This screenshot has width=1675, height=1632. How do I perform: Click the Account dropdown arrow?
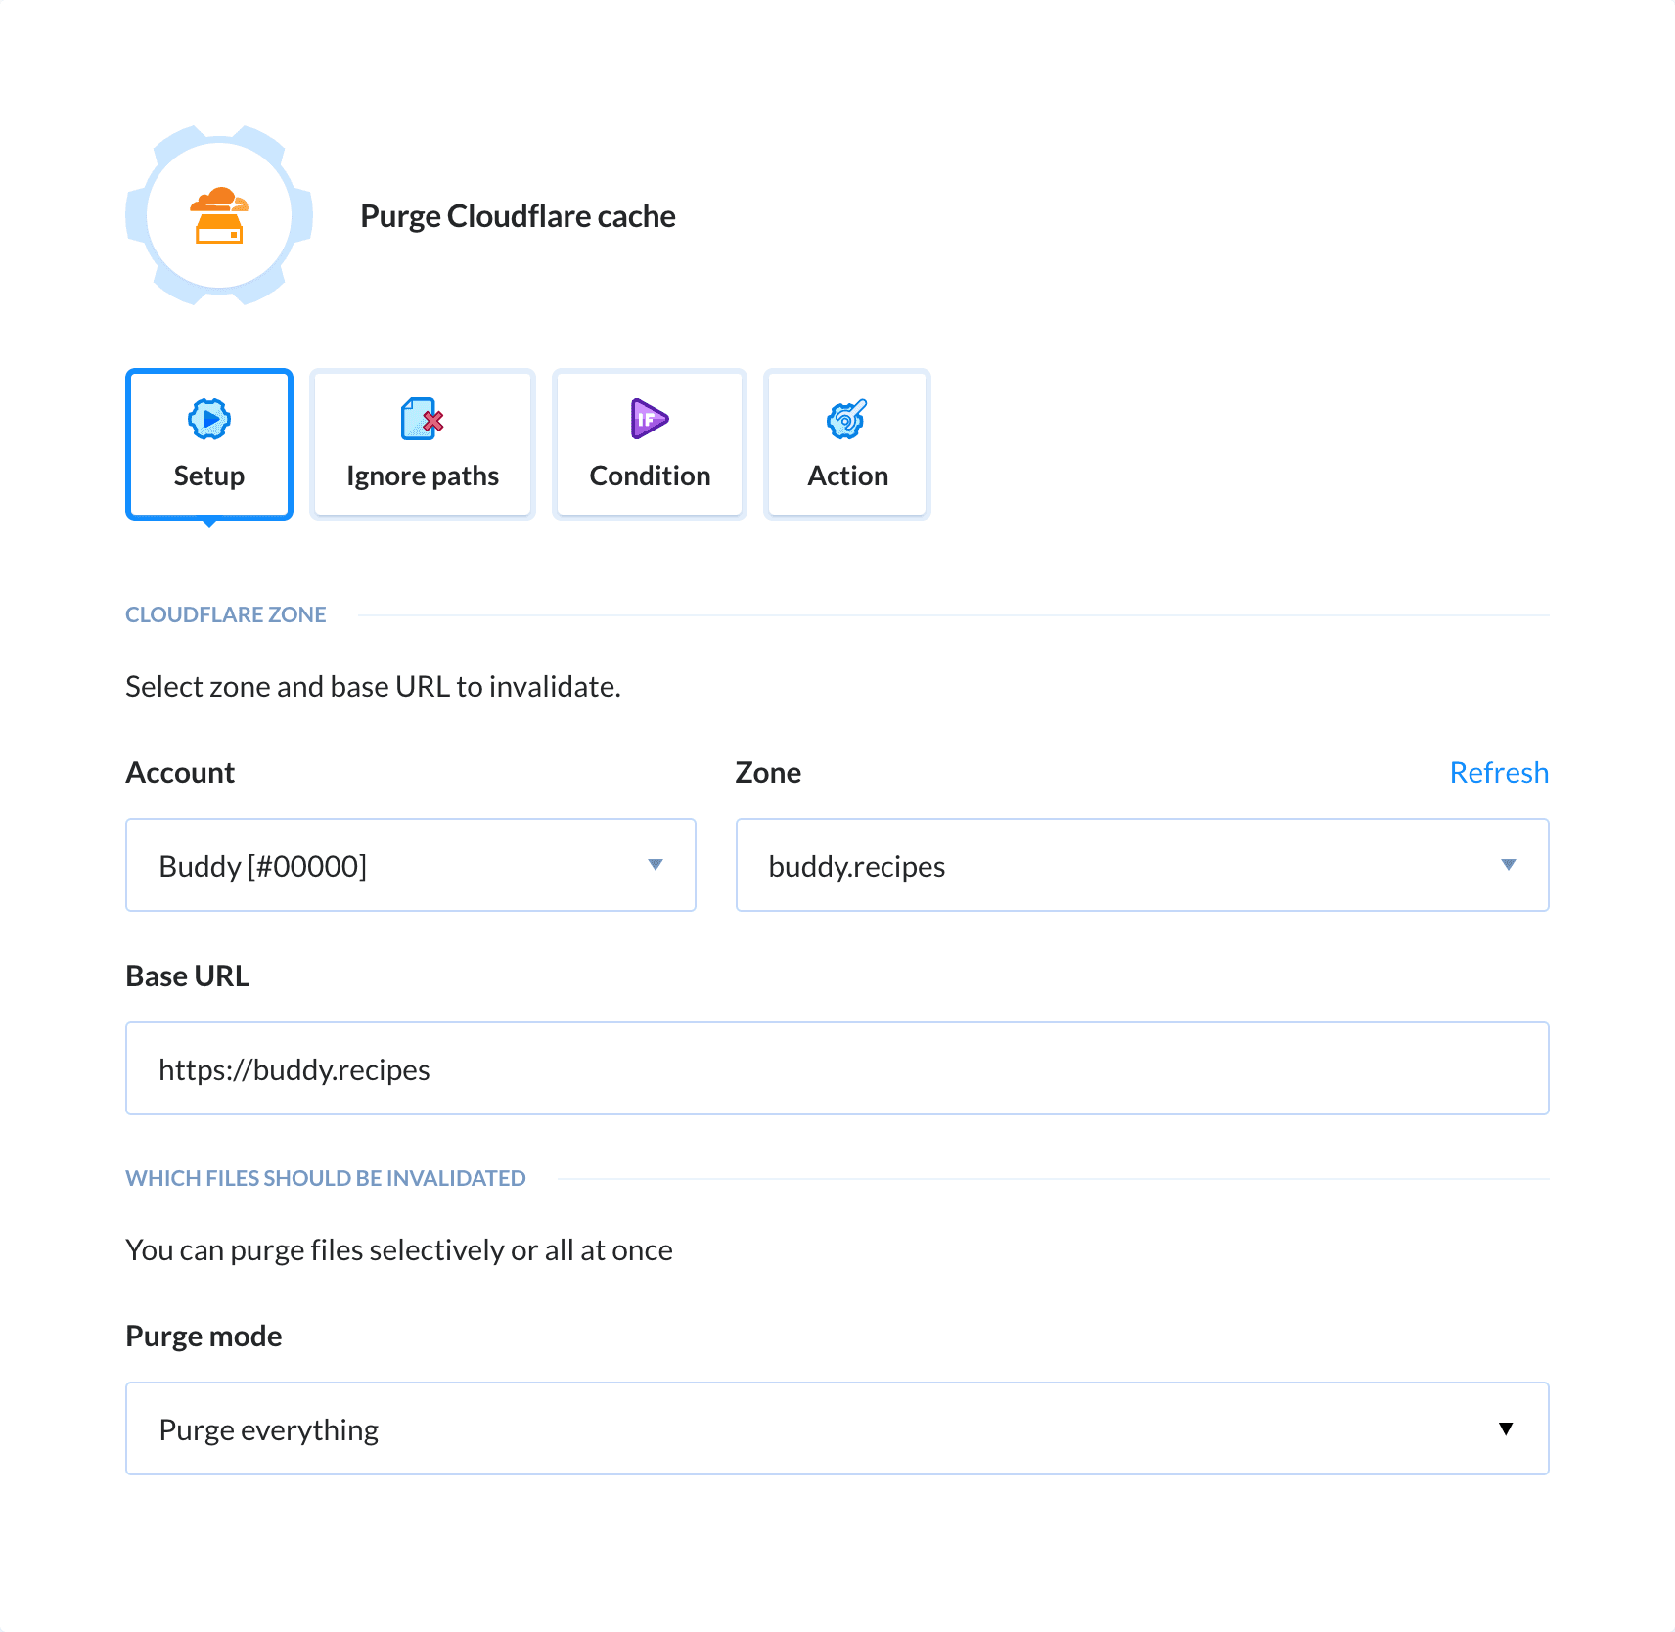tap(656, 865)
